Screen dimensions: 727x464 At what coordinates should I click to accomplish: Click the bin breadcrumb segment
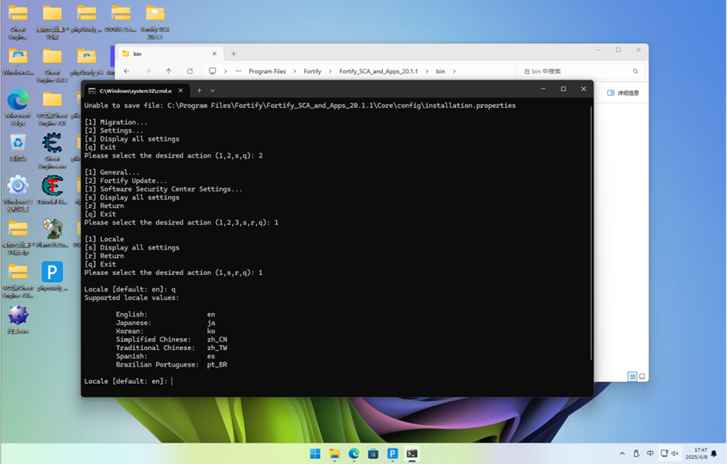click(x=441, y=71)
